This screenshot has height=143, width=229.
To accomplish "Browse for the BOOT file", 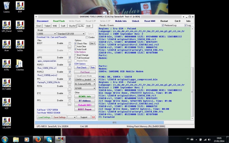I will (69, 47).
